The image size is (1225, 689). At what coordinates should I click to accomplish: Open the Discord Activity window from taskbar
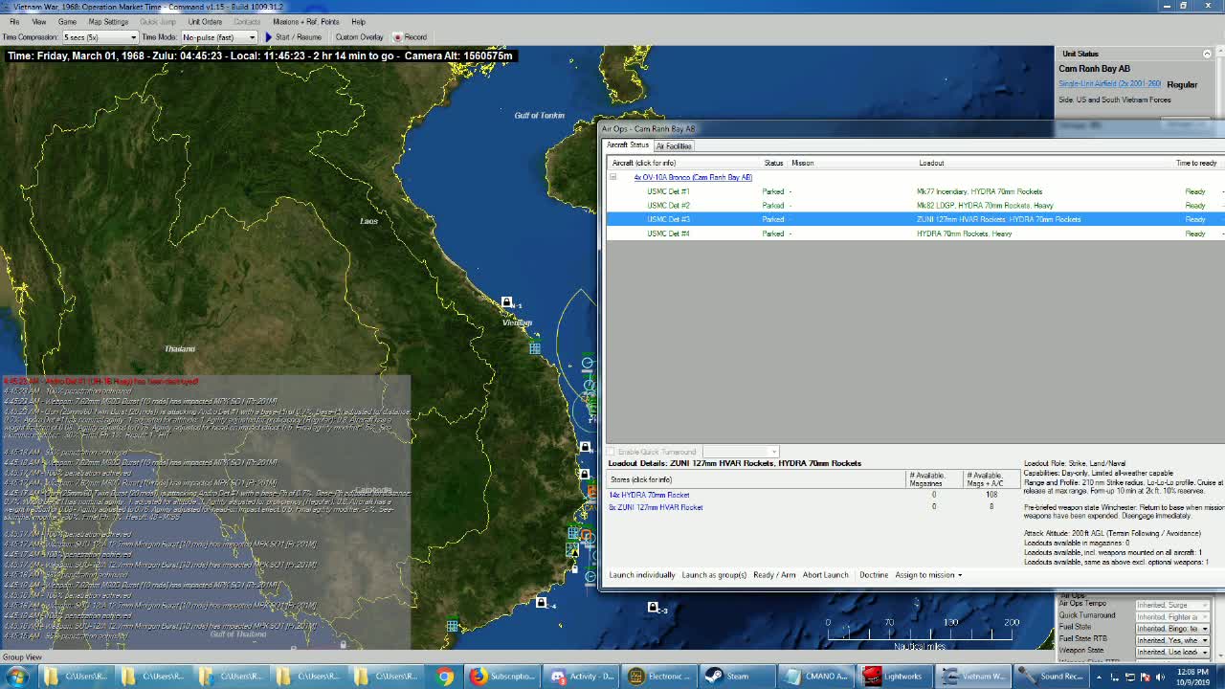583,677
